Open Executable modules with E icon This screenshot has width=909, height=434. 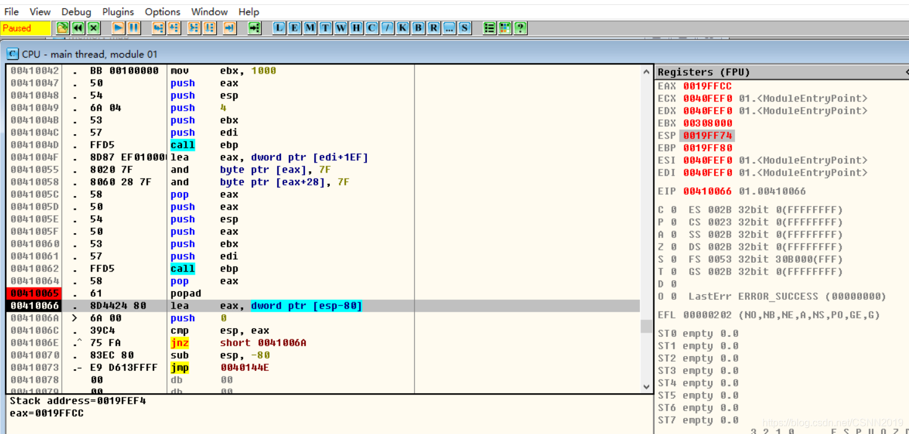click(295, 28)
